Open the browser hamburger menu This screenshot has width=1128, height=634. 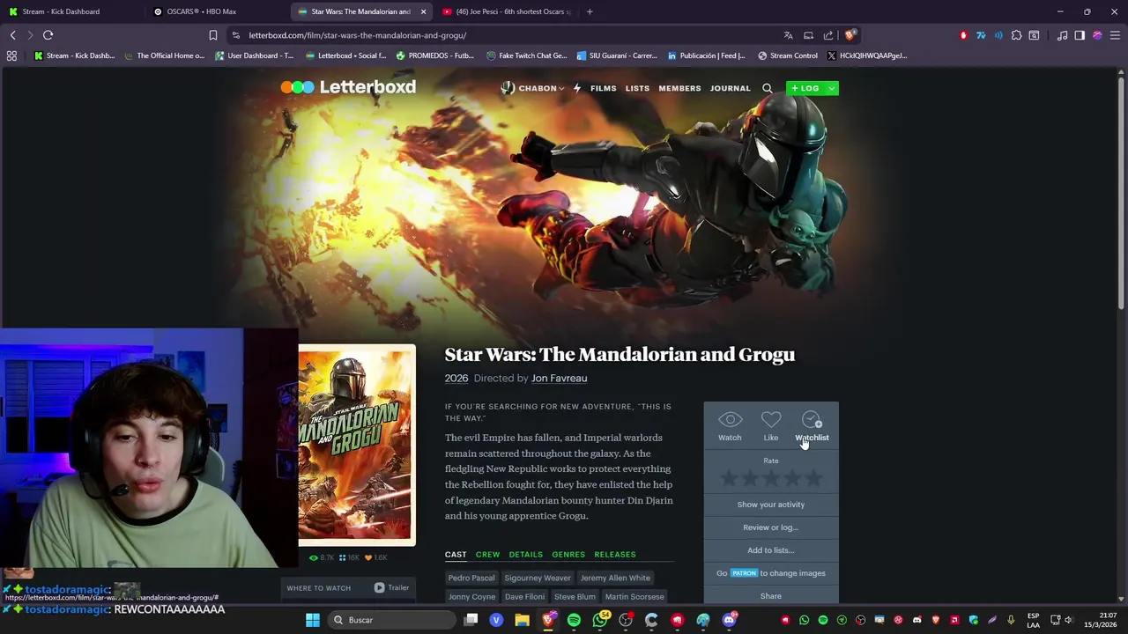pyautogui.click(x=1115, y=35)
